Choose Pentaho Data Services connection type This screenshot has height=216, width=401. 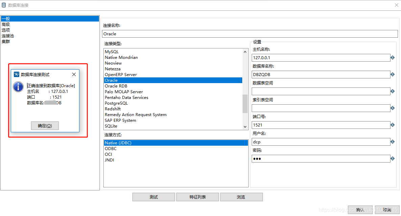tap(173, 98)
